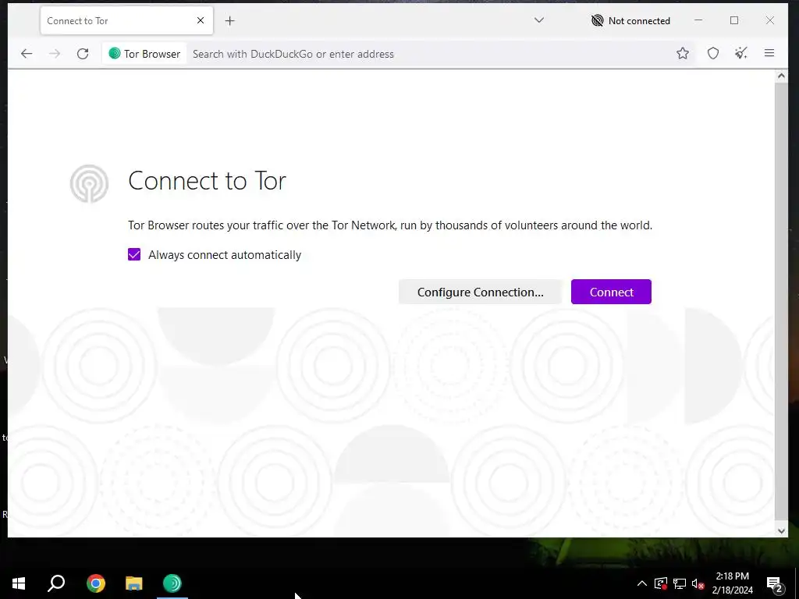The height and width of the screenshot is (599, 799).
Task: Open a new tab with plus button
Action: pyautogui.click(x=230, y=21)
